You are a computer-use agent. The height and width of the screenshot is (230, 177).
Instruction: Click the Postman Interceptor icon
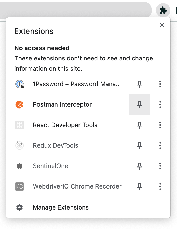19,104
